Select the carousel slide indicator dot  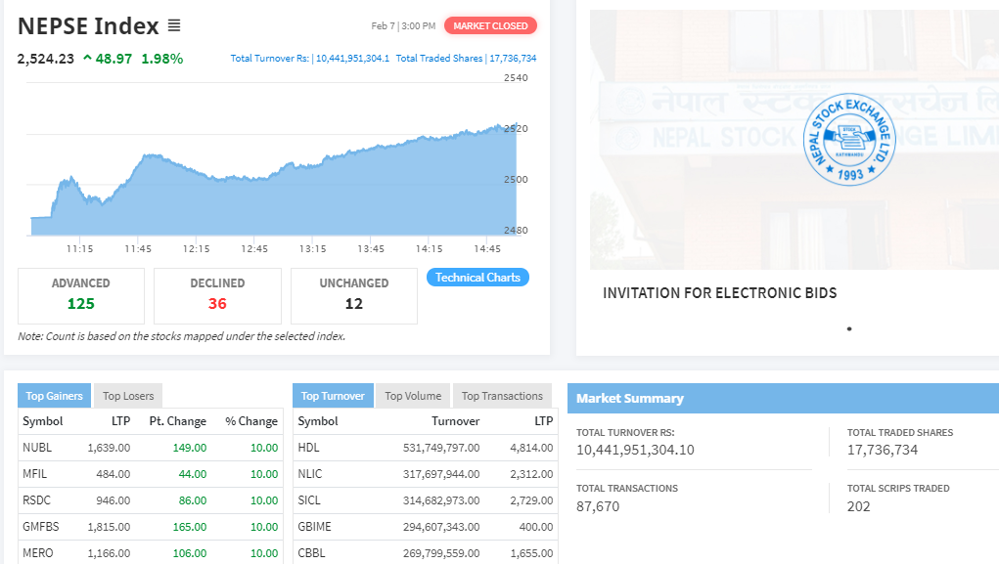(x=849, y=328)
